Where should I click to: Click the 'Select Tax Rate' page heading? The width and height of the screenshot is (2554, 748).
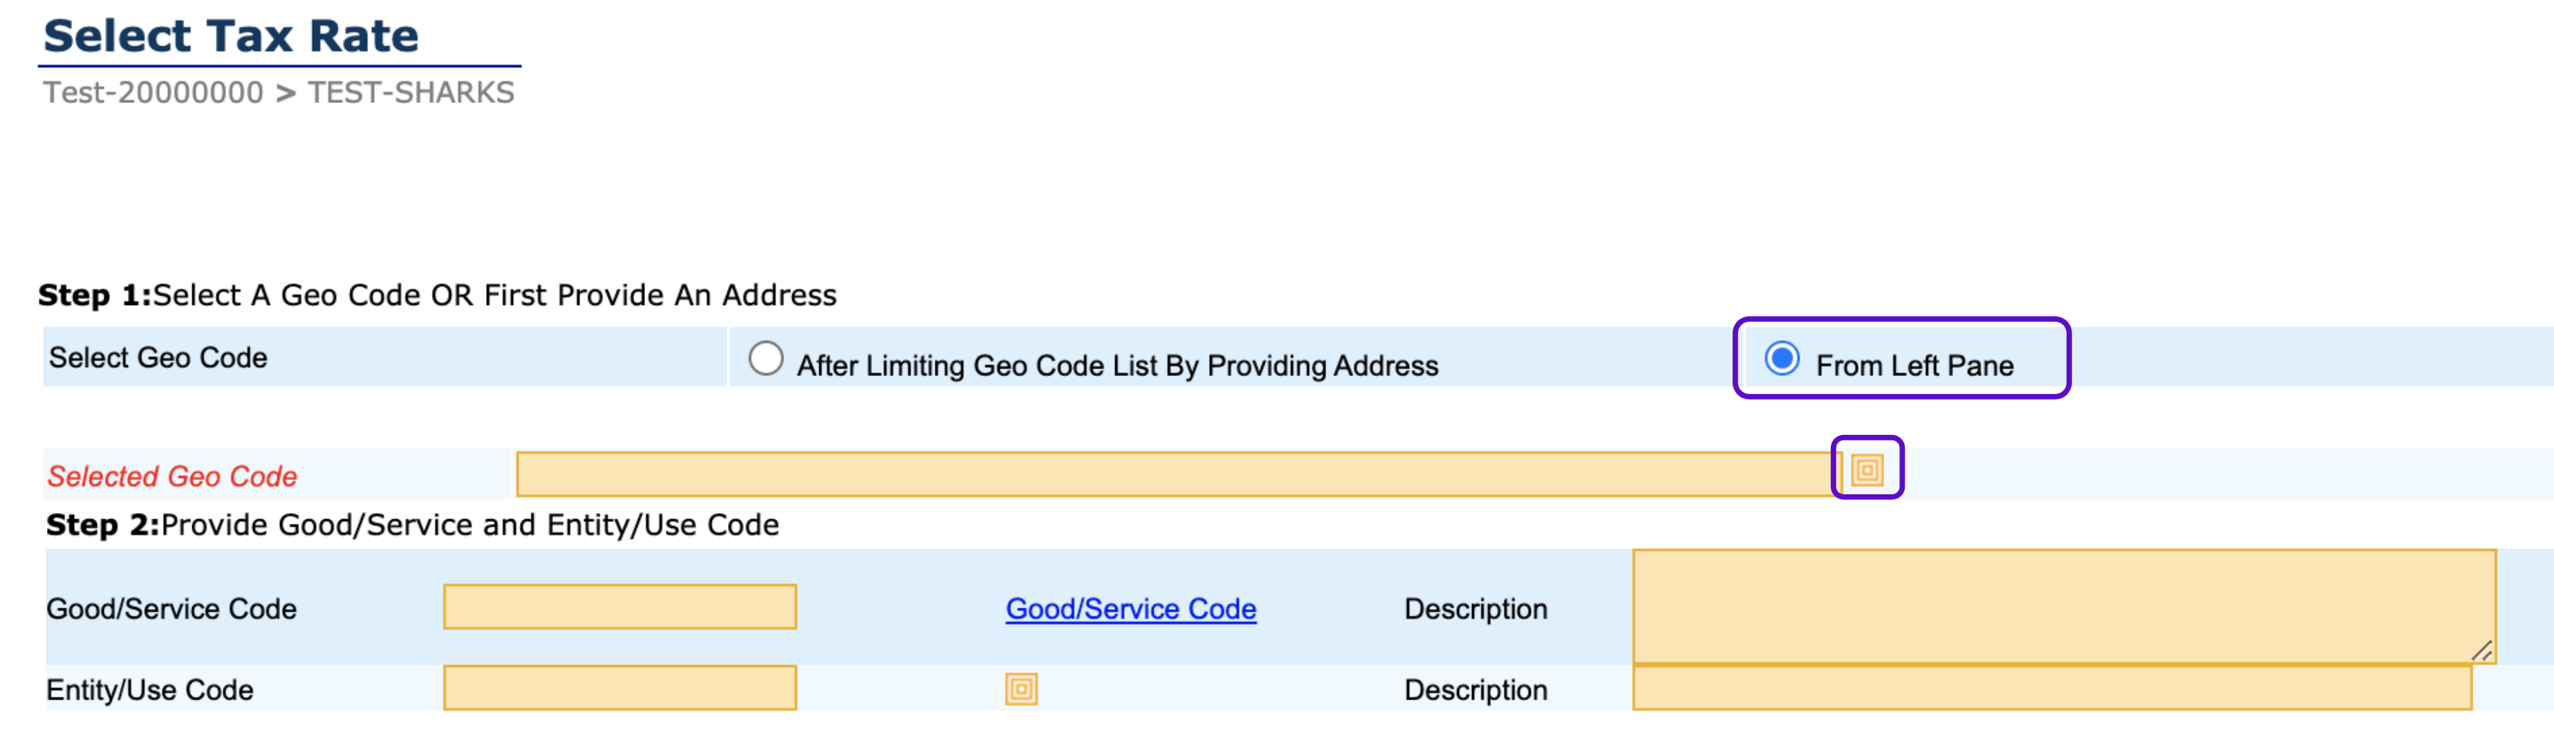pyautogui.click(x=231, y=37)
